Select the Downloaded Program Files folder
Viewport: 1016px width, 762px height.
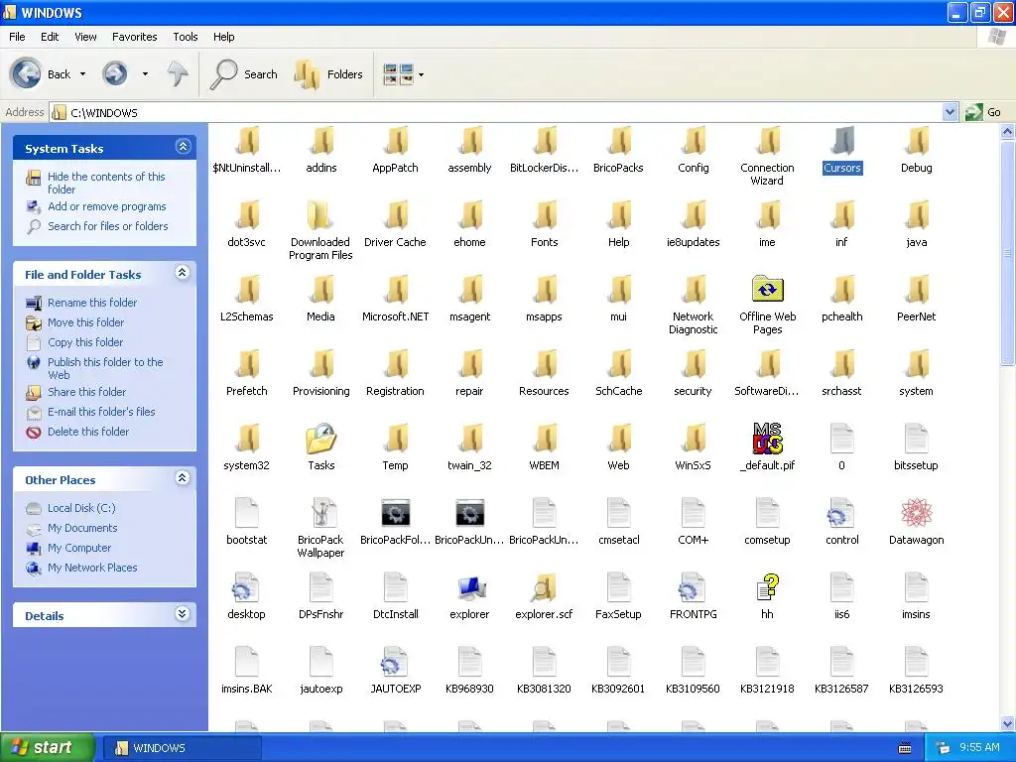pyautogui.click(x=320, y=215)
